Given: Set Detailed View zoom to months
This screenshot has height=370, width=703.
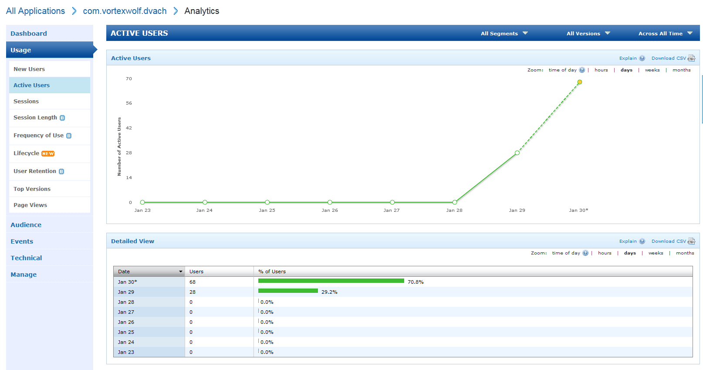Looking at the screenshot, I should click(685, 253).
